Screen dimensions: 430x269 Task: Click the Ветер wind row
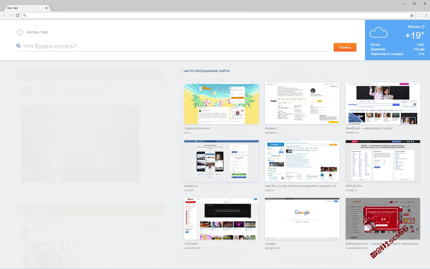tap(397, 45)
